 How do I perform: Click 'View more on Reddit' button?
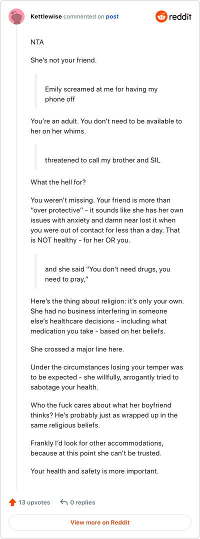pos(100,522)
